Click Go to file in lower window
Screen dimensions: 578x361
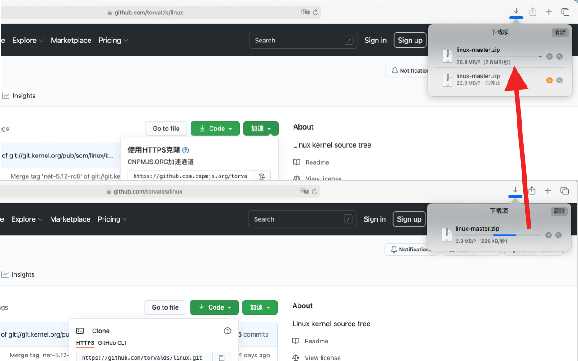tap(165, 307)
